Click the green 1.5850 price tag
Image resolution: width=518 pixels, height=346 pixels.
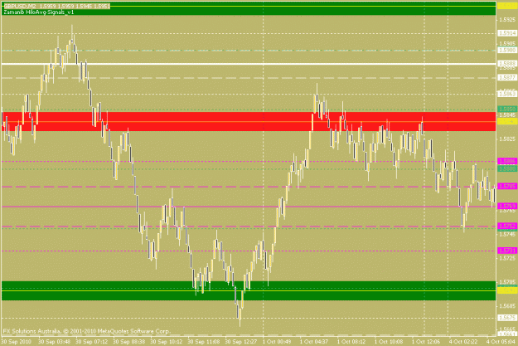click(x=507, y=109)
